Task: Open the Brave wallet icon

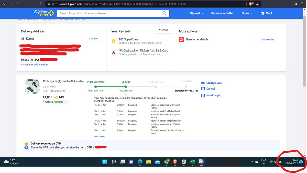Action: point(295,4)
